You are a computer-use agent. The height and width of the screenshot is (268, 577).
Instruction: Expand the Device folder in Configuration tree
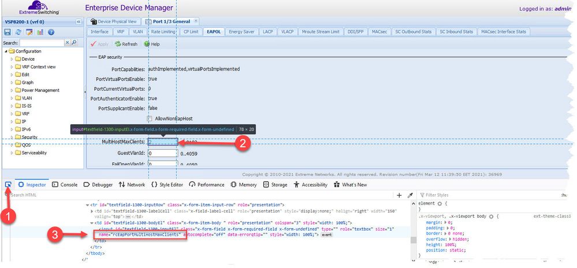tap(11, 59)
